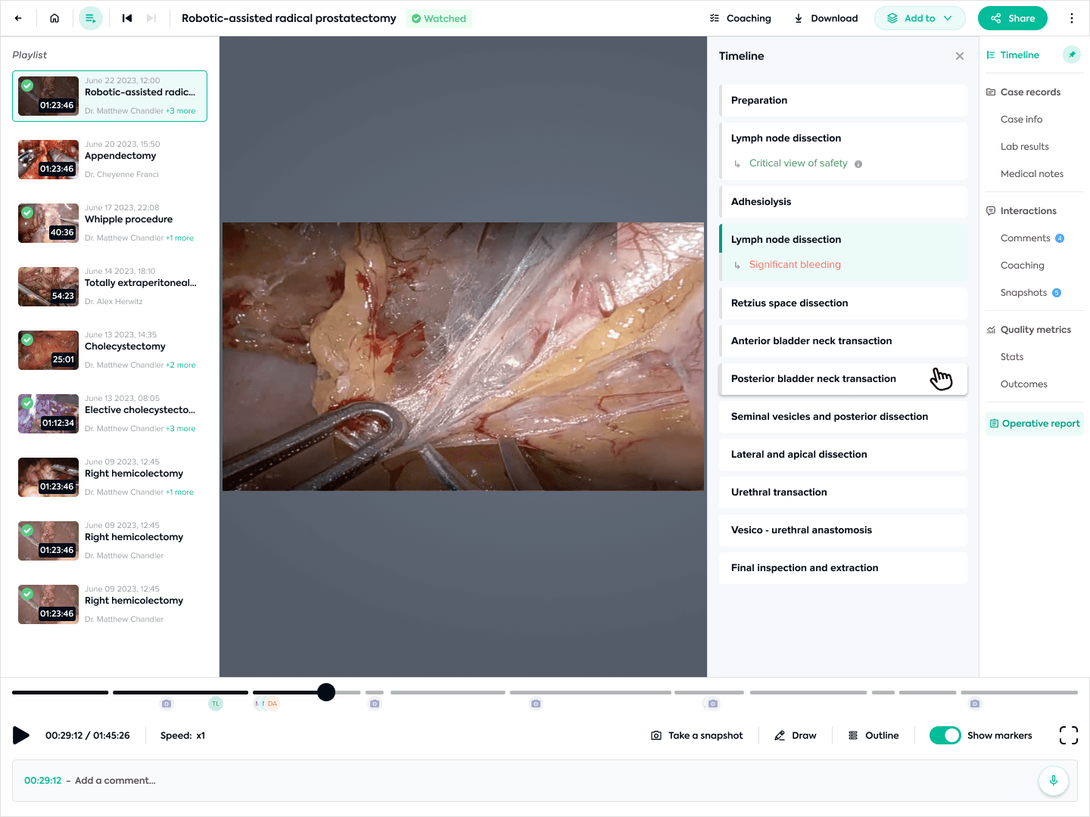
Task: Click the DA marker on timeline
Action: (x=272, y=704)
